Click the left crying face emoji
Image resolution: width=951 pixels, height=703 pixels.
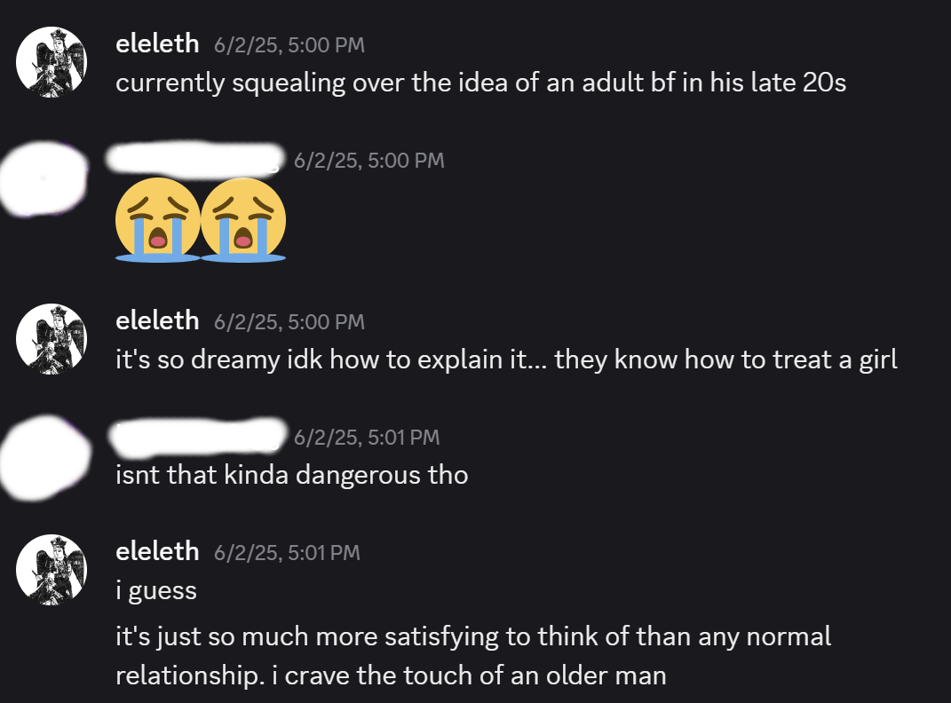tap(157, 219)
